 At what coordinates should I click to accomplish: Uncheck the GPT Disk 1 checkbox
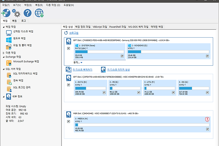(69, 48)
